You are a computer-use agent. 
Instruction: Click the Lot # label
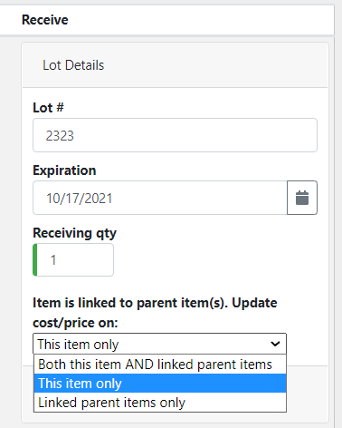48,108
